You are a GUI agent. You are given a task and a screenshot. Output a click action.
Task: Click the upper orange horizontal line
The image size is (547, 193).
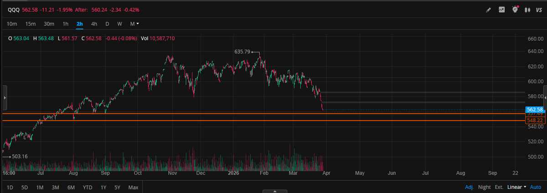tap(263, 113)
